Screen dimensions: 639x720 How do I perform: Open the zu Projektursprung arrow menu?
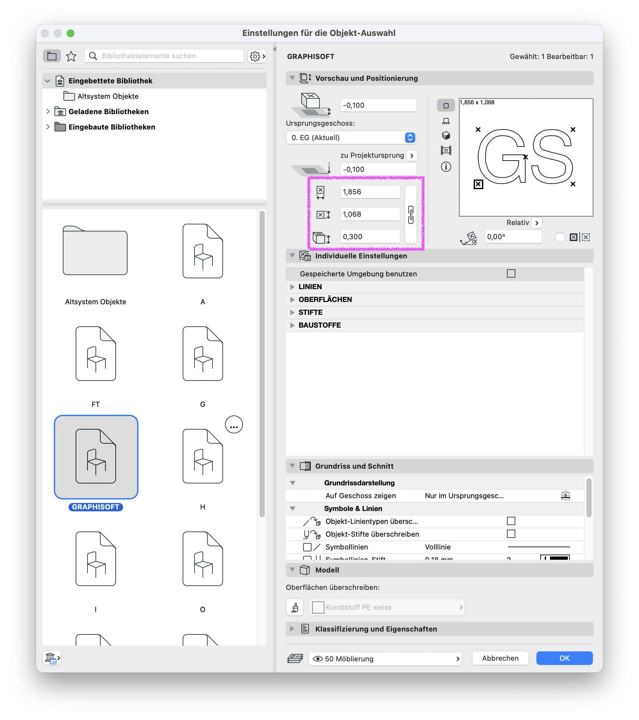click(x=411, y=155)
